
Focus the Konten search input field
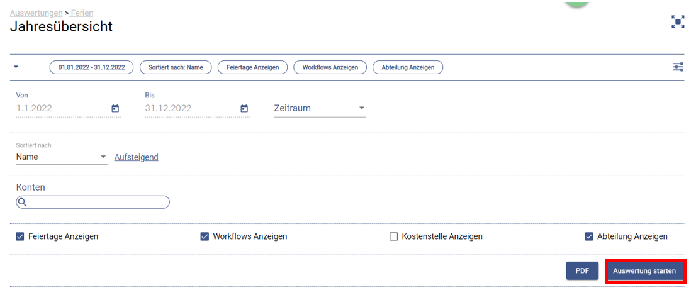(93, 203)
